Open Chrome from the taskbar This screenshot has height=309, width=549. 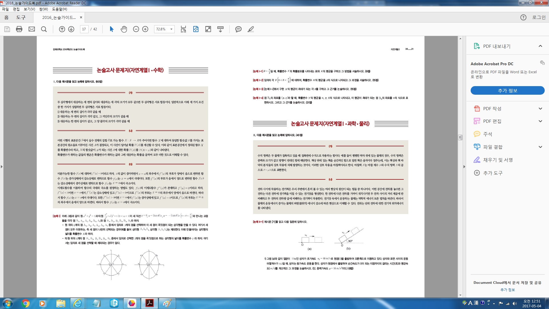(x=25, y=303)
